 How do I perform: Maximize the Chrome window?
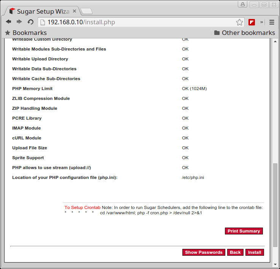point(264,5)
